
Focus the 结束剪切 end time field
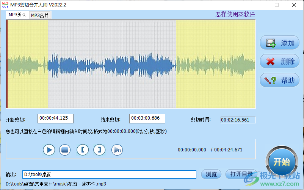click(147, 118)
